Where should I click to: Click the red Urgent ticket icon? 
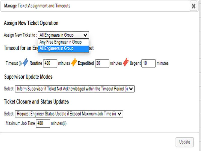tap(126, 63)
